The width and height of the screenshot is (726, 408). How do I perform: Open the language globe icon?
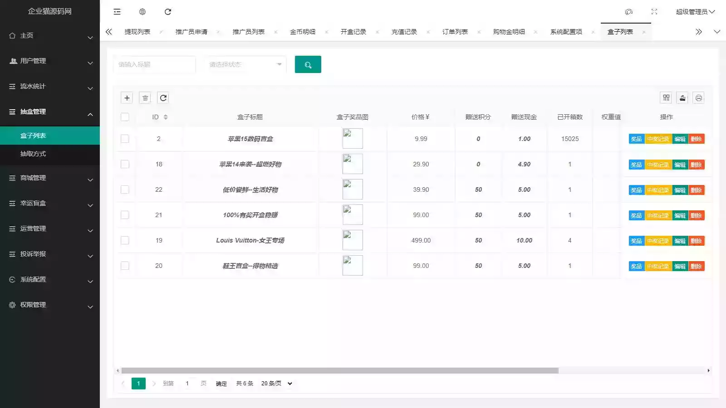point(142,11)
